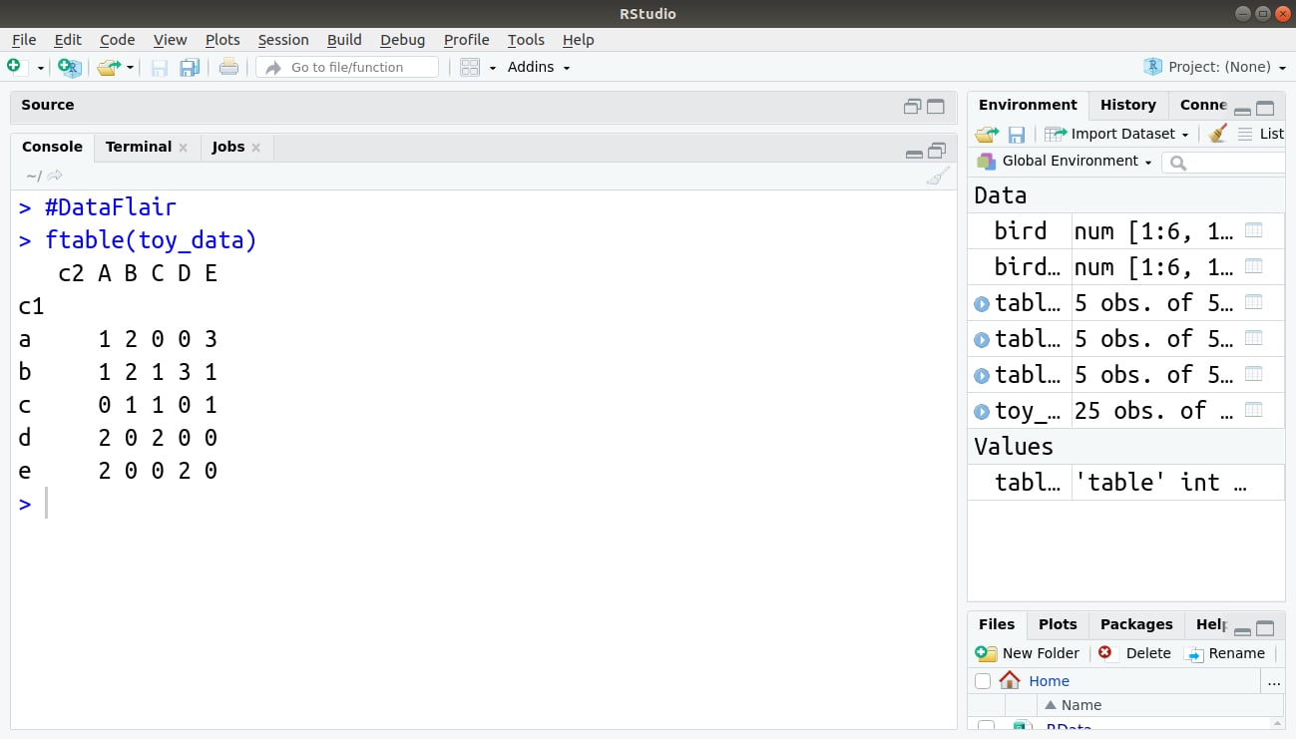Image resolution: width=1296 pixels, height=739 pixels.
Task: Clear objects with the broom icon
Action: (1217, 133)
